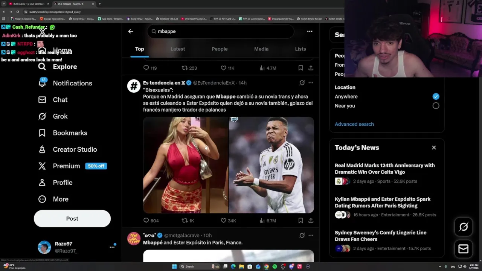Open Spotify from the Windows taskbar

275,266
